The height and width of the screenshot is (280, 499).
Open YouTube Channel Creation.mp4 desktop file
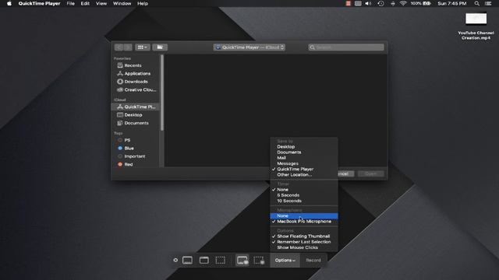pyautogui.click(x=476, y=26)
